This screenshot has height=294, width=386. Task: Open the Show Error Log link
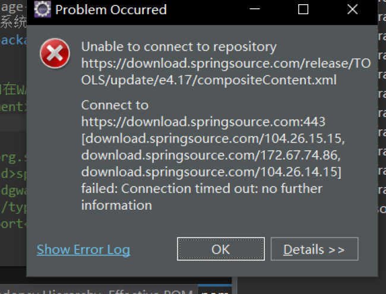click(83, 249)
